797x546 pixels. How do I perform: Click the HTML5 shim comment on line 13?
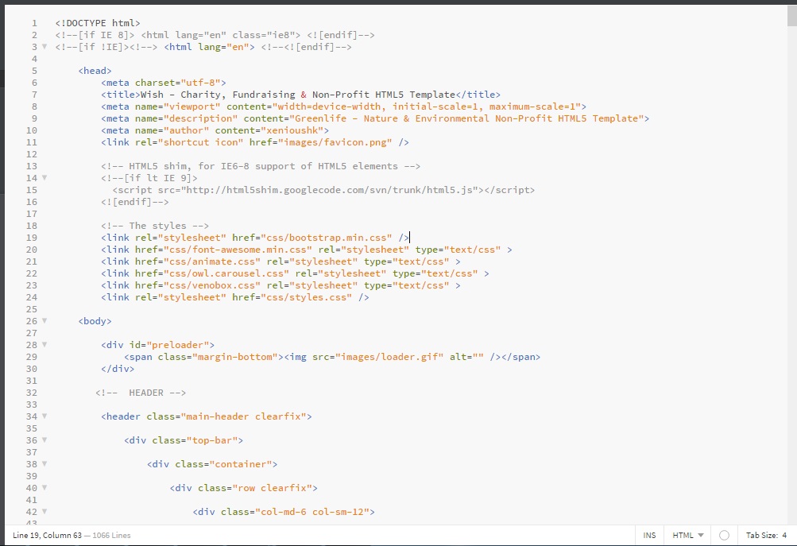261,166
